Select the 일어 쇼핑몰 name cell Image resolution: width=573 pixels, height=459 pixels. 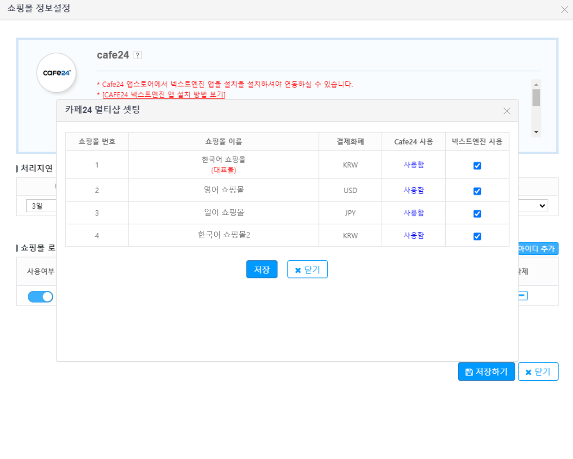[x=224, y=213]
